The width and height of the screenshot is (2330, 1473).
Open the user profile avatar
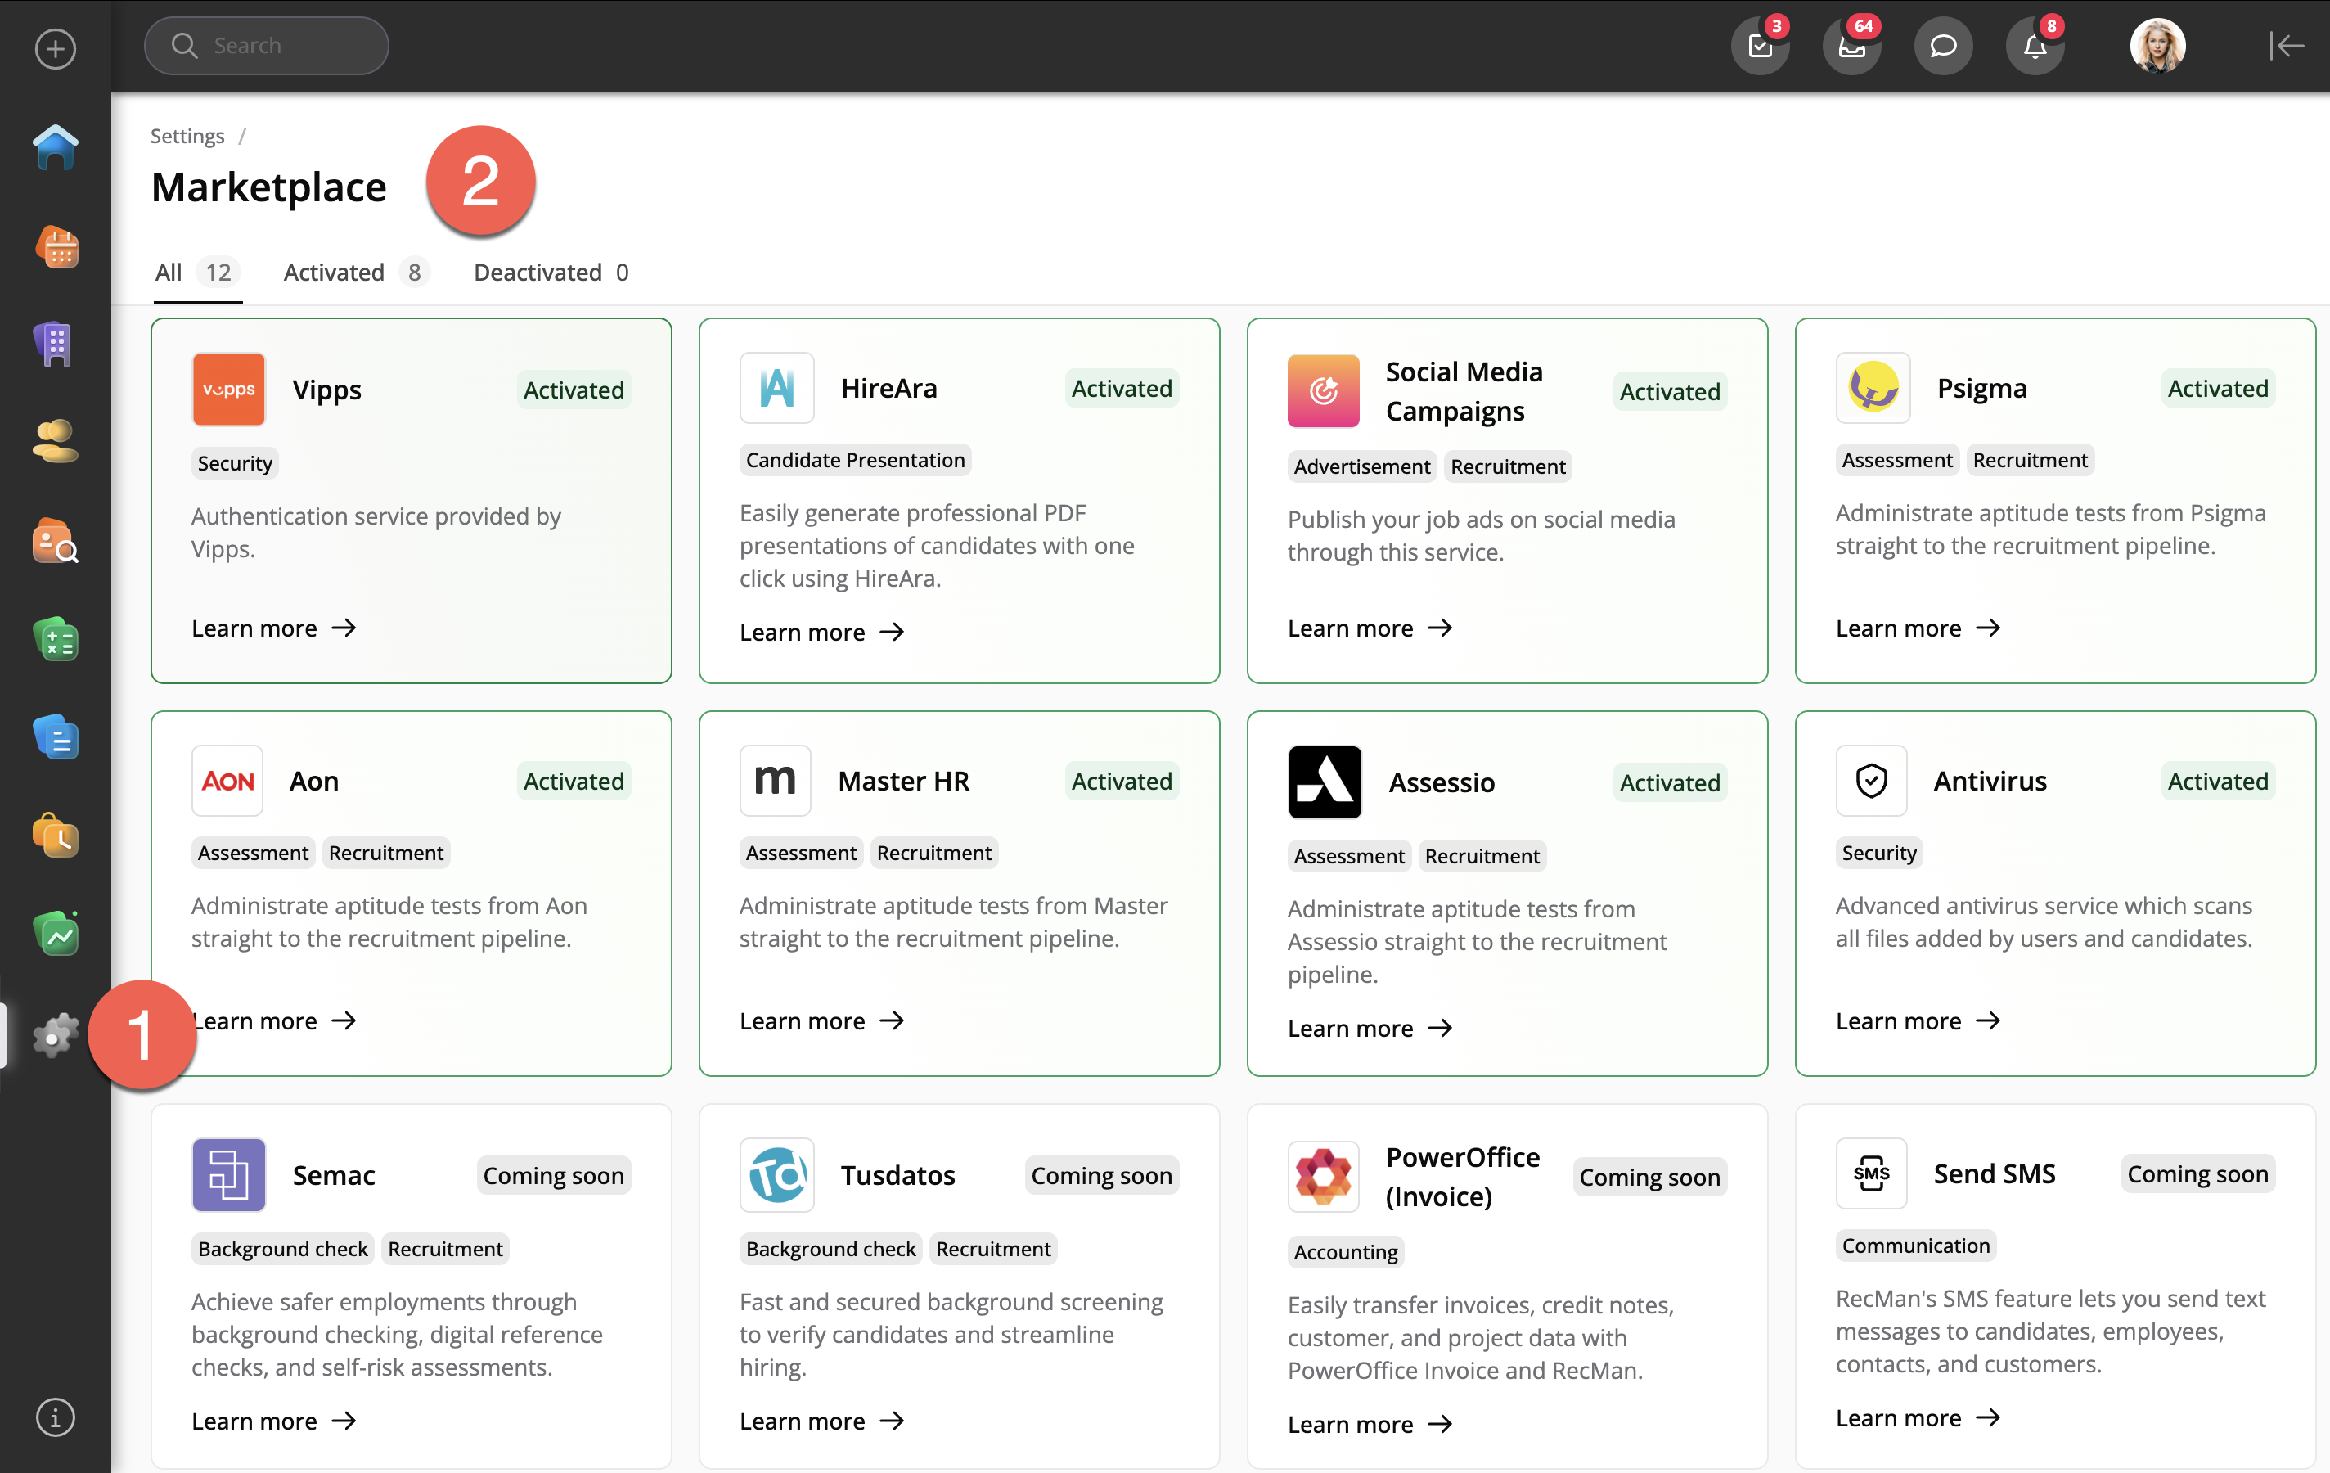click(x=2157, y=46)
